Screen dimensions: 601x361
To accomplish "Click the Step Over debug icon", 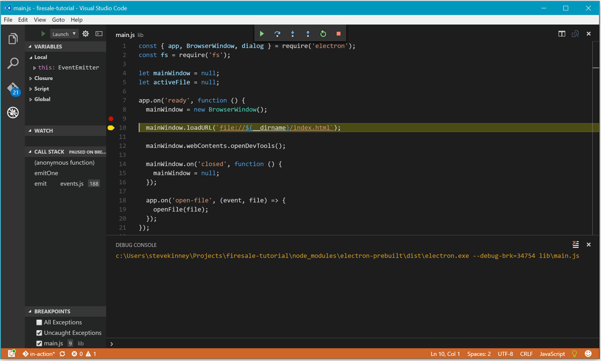I will tap(277, 33).
